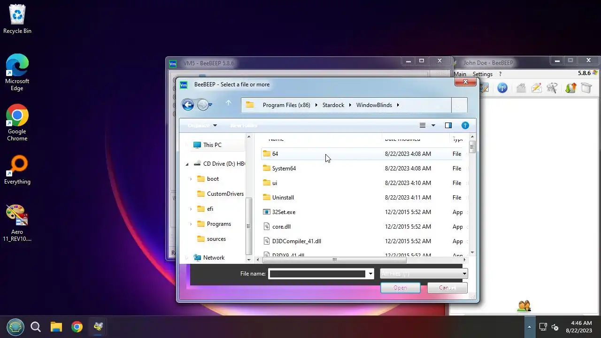Click the taskbar search magnifier
601x338 pixels.
pos(36,327)
